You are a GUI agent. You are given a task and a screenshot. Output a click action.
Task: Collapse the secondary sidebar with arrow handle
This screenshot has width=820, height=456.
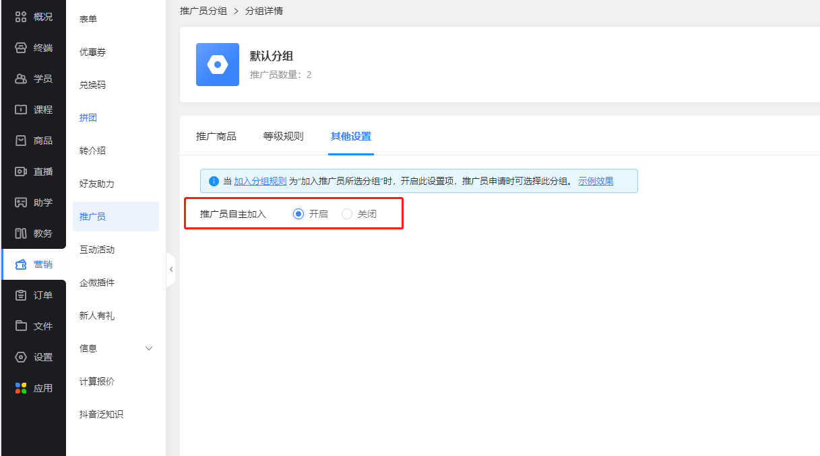170,269
